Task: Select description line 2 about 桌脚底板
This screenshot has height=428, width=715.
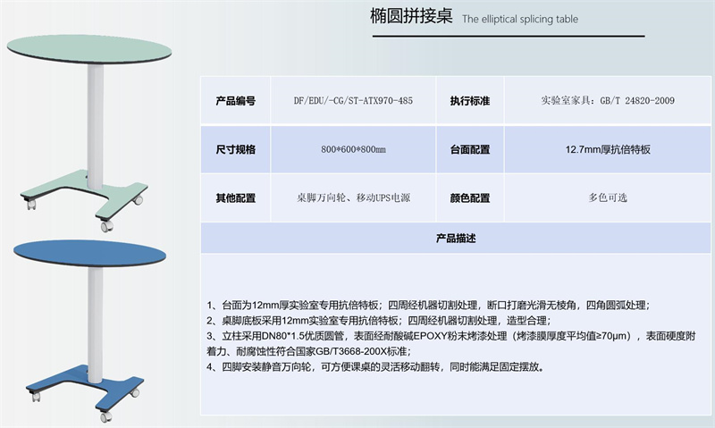Action: [378, 321]
